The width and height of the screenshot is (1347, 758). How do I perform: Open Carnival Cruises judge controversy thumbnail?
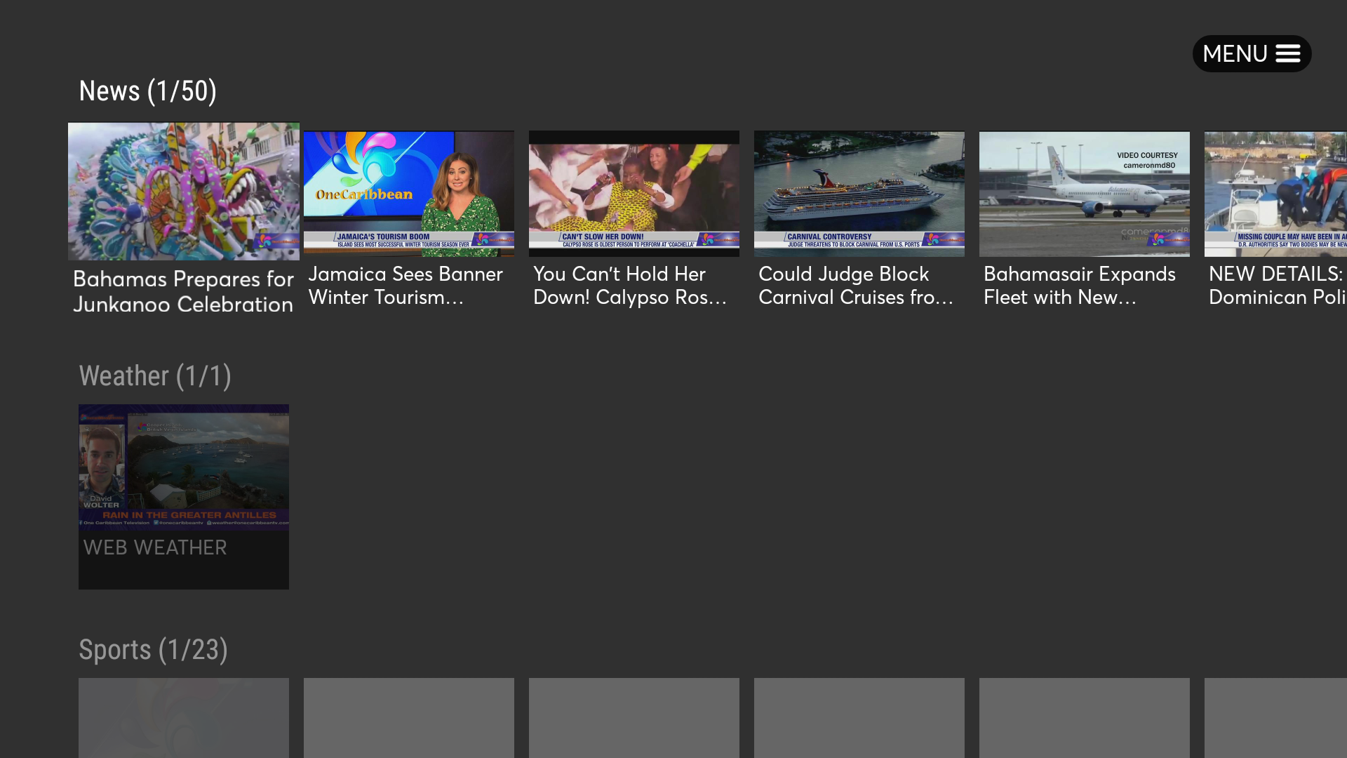tap(859, 193)
